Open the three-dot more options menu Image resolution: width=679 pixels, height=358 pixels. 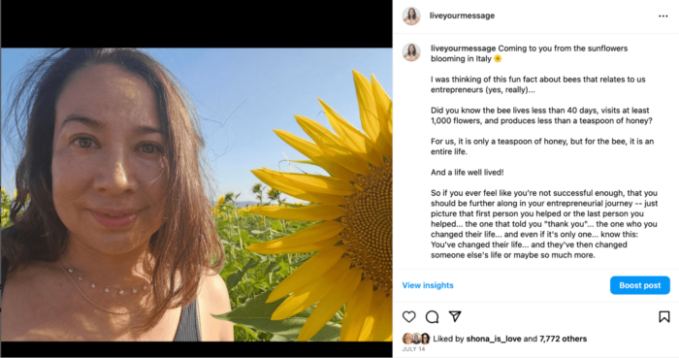point(663,16)
